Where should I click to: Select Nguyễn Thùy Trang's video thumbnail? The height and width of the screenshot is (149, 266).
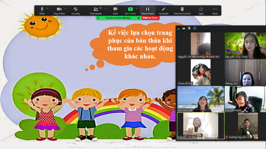(x=245, y=45)
